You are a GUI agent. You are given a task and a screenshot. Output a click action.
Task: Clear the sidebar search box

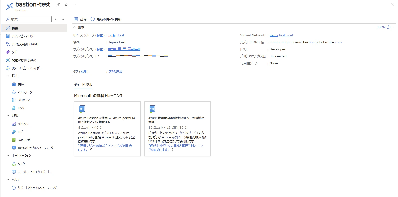tap(56, 19)
